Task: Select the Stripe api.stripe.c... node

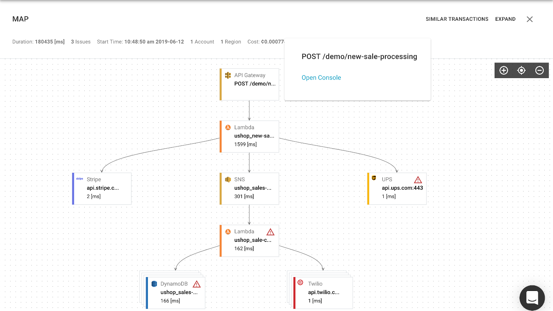Action: click(x=102, y=189)
